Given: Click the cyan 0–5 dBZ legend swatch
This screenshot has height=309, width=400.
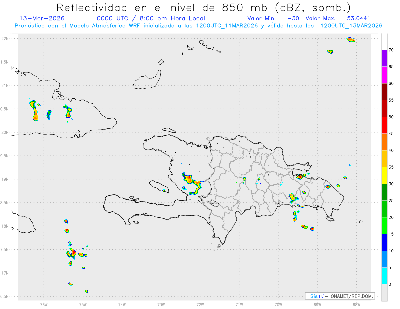Looking at the screenshot, I should tap(384, 276).
